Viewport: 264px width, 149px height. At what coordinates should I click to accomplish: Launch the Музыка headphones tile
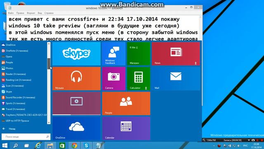click(76, 79)
